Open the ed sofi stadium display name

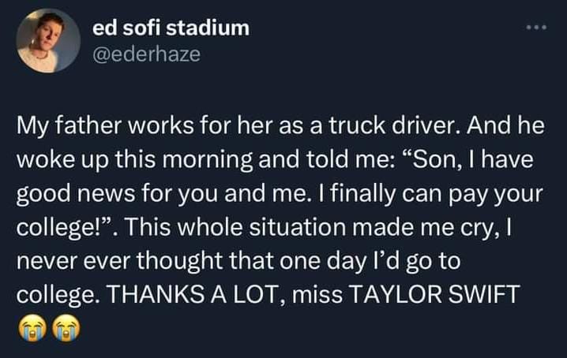(171, 28)
